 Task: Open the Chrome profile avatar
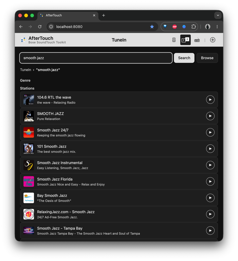[207, 27]
